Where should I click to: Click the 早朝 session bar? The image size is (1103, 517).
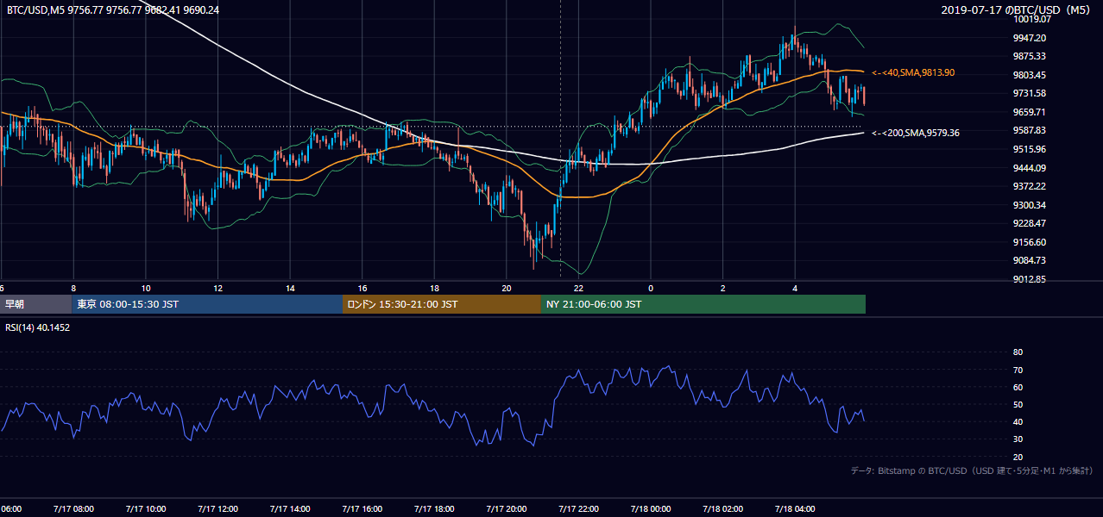pyautogui.click(x=35, y=304)
